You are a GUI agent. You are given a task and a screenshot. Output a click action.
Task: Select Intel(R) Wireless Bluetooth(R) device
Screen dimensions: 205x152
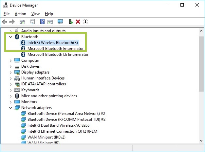pos(52,43)
